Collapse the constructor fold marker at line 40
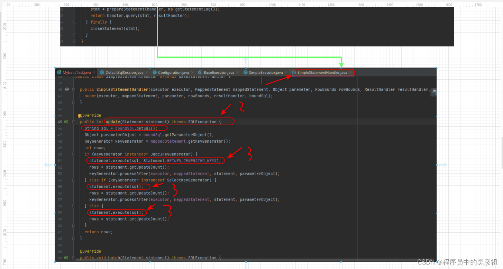 coord(74,89)
